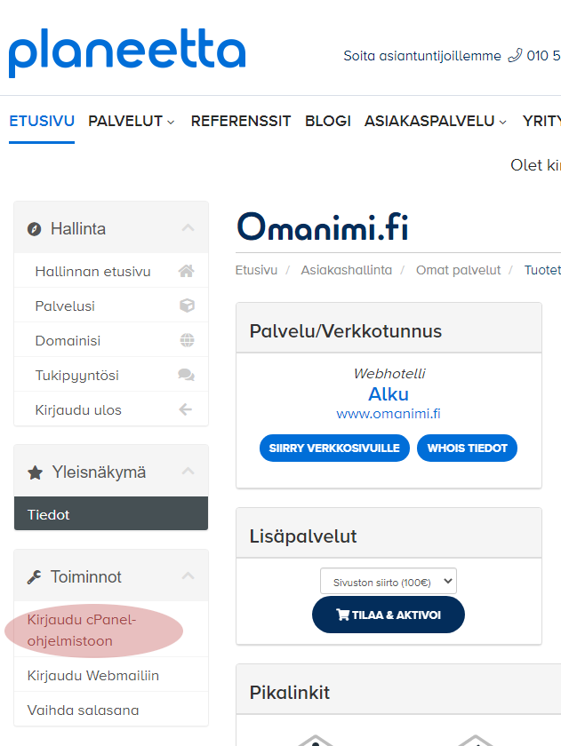Collapse the Hallinta panel chevron
This screenshot has height=746, width=561.
click(x=188, y=227)
